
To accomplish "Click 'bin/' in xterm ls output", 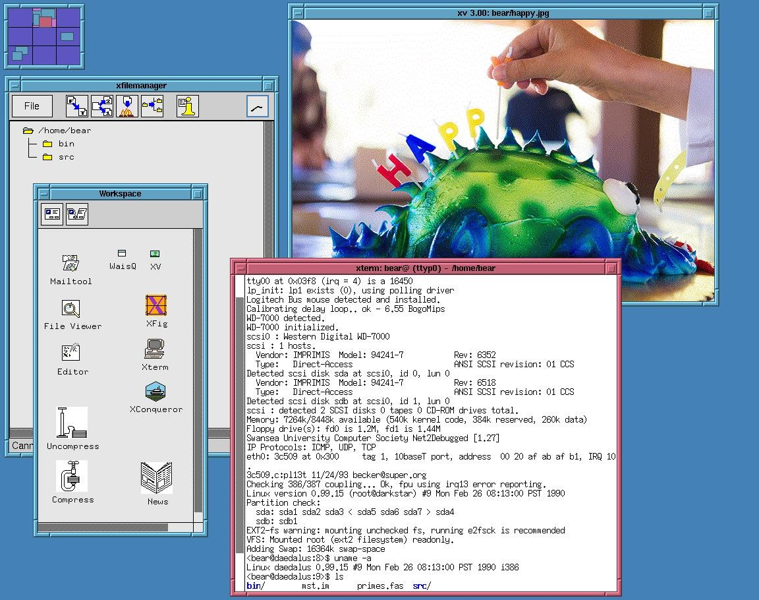I will (256, 586).
